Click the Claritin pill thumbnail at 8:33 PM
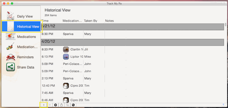This screenshot has width=228, height=108. [66, 49]
